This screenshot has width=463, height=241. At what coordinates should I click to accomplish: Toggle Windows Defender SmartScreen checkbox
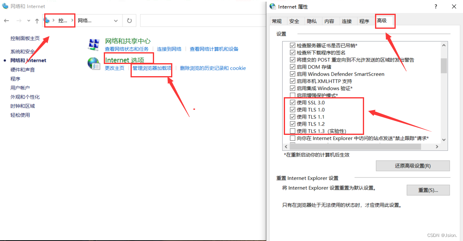click(293, 74)
